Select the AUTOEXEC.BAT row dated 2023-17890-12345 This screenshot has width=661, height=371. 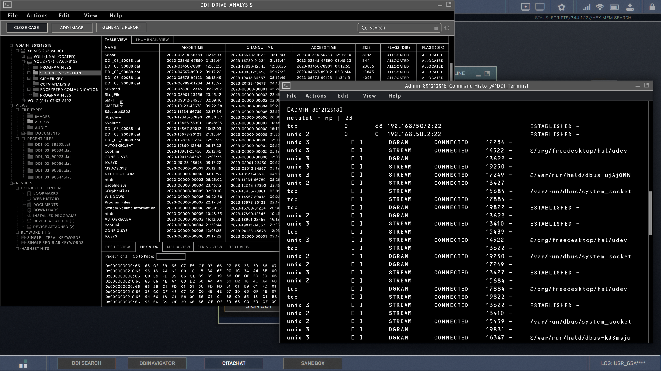point(190,146)
